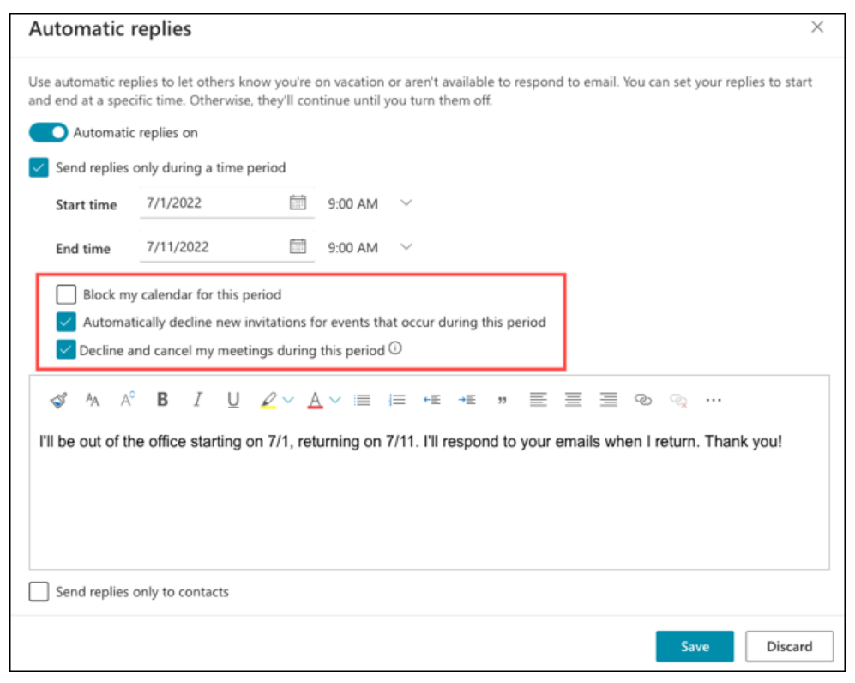Discard the automatic replies changes
Image resolution: width=855 pixels, height=683 pixels.
pyautogui.click(x=790, y=646)
